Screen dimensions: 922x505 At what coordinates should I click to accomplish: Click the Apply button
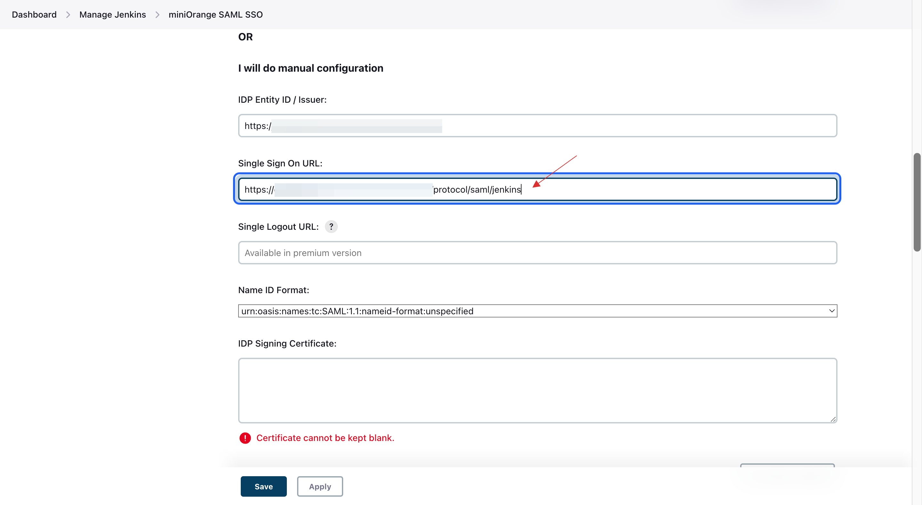pos(320,486)
